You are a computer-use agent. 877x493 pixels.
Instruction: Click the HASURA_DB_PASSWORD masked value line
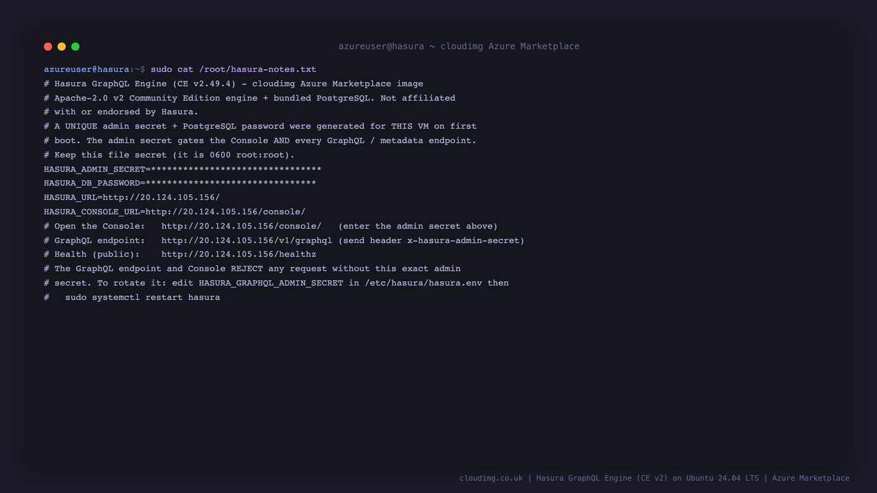[x=180, y=183]
